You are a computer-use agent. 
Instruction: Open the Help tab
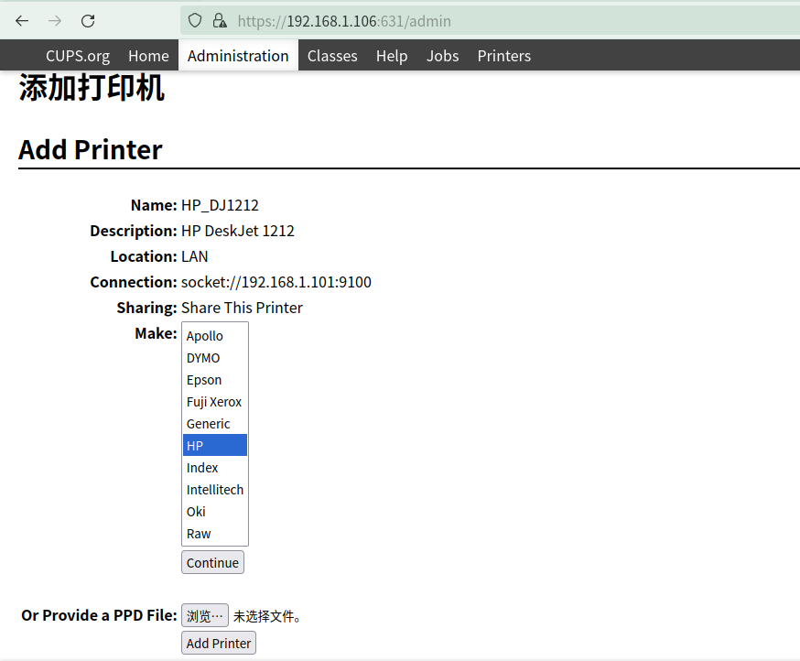pyautogui.click(x=392, y=56)
